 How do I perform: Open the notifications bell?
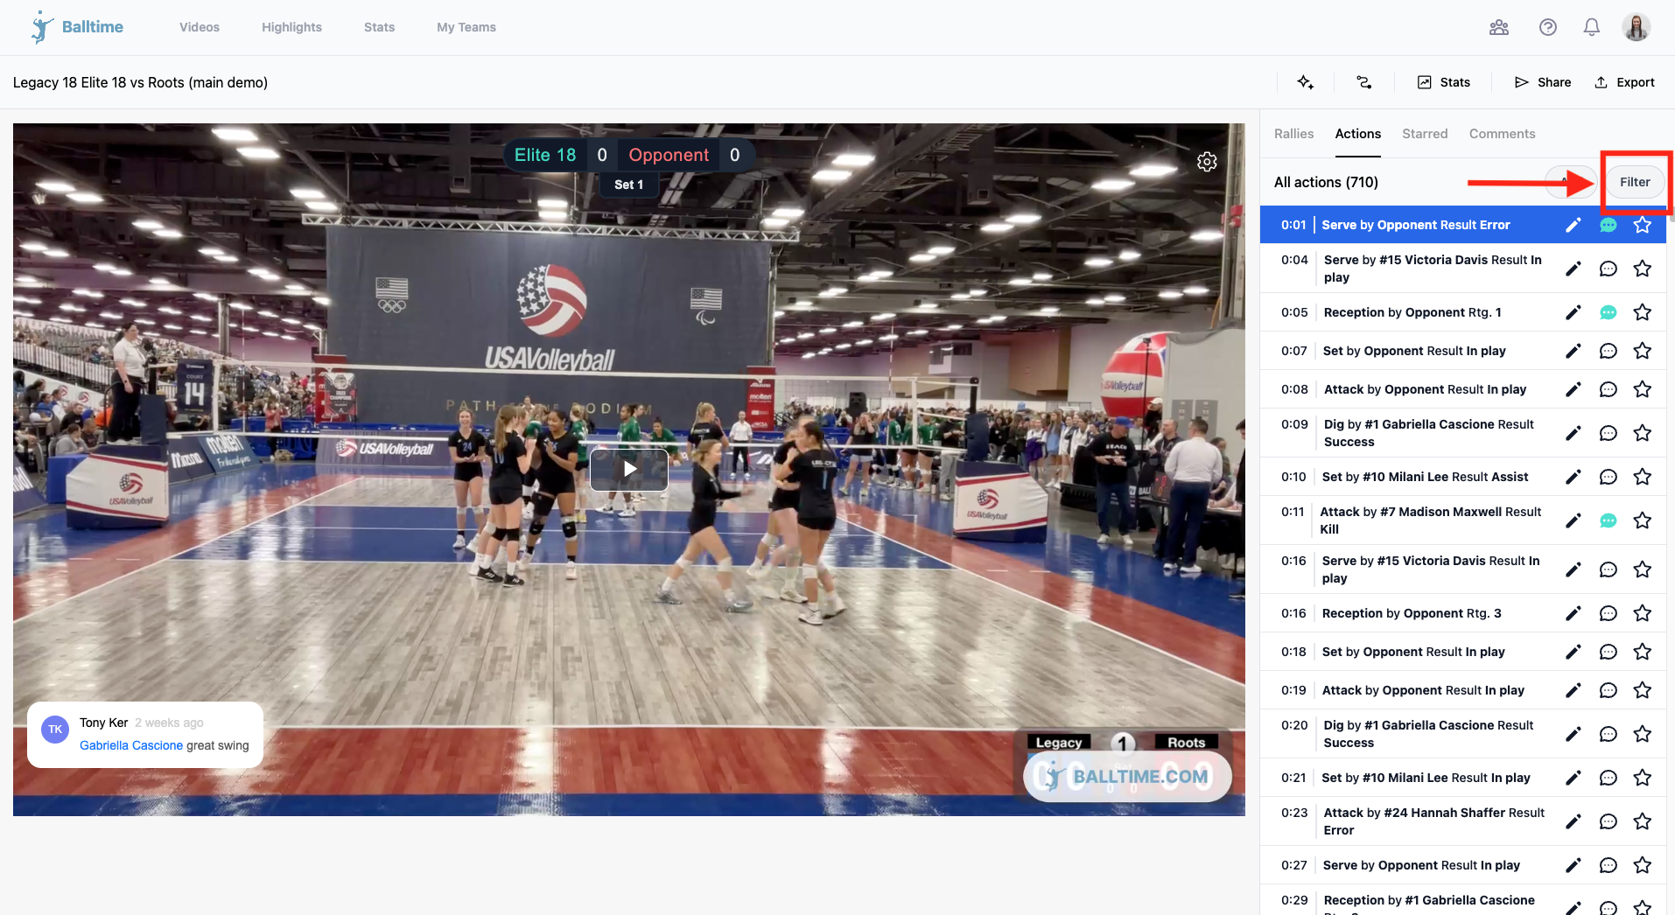pyautogui.click(x=1591, y=27)
